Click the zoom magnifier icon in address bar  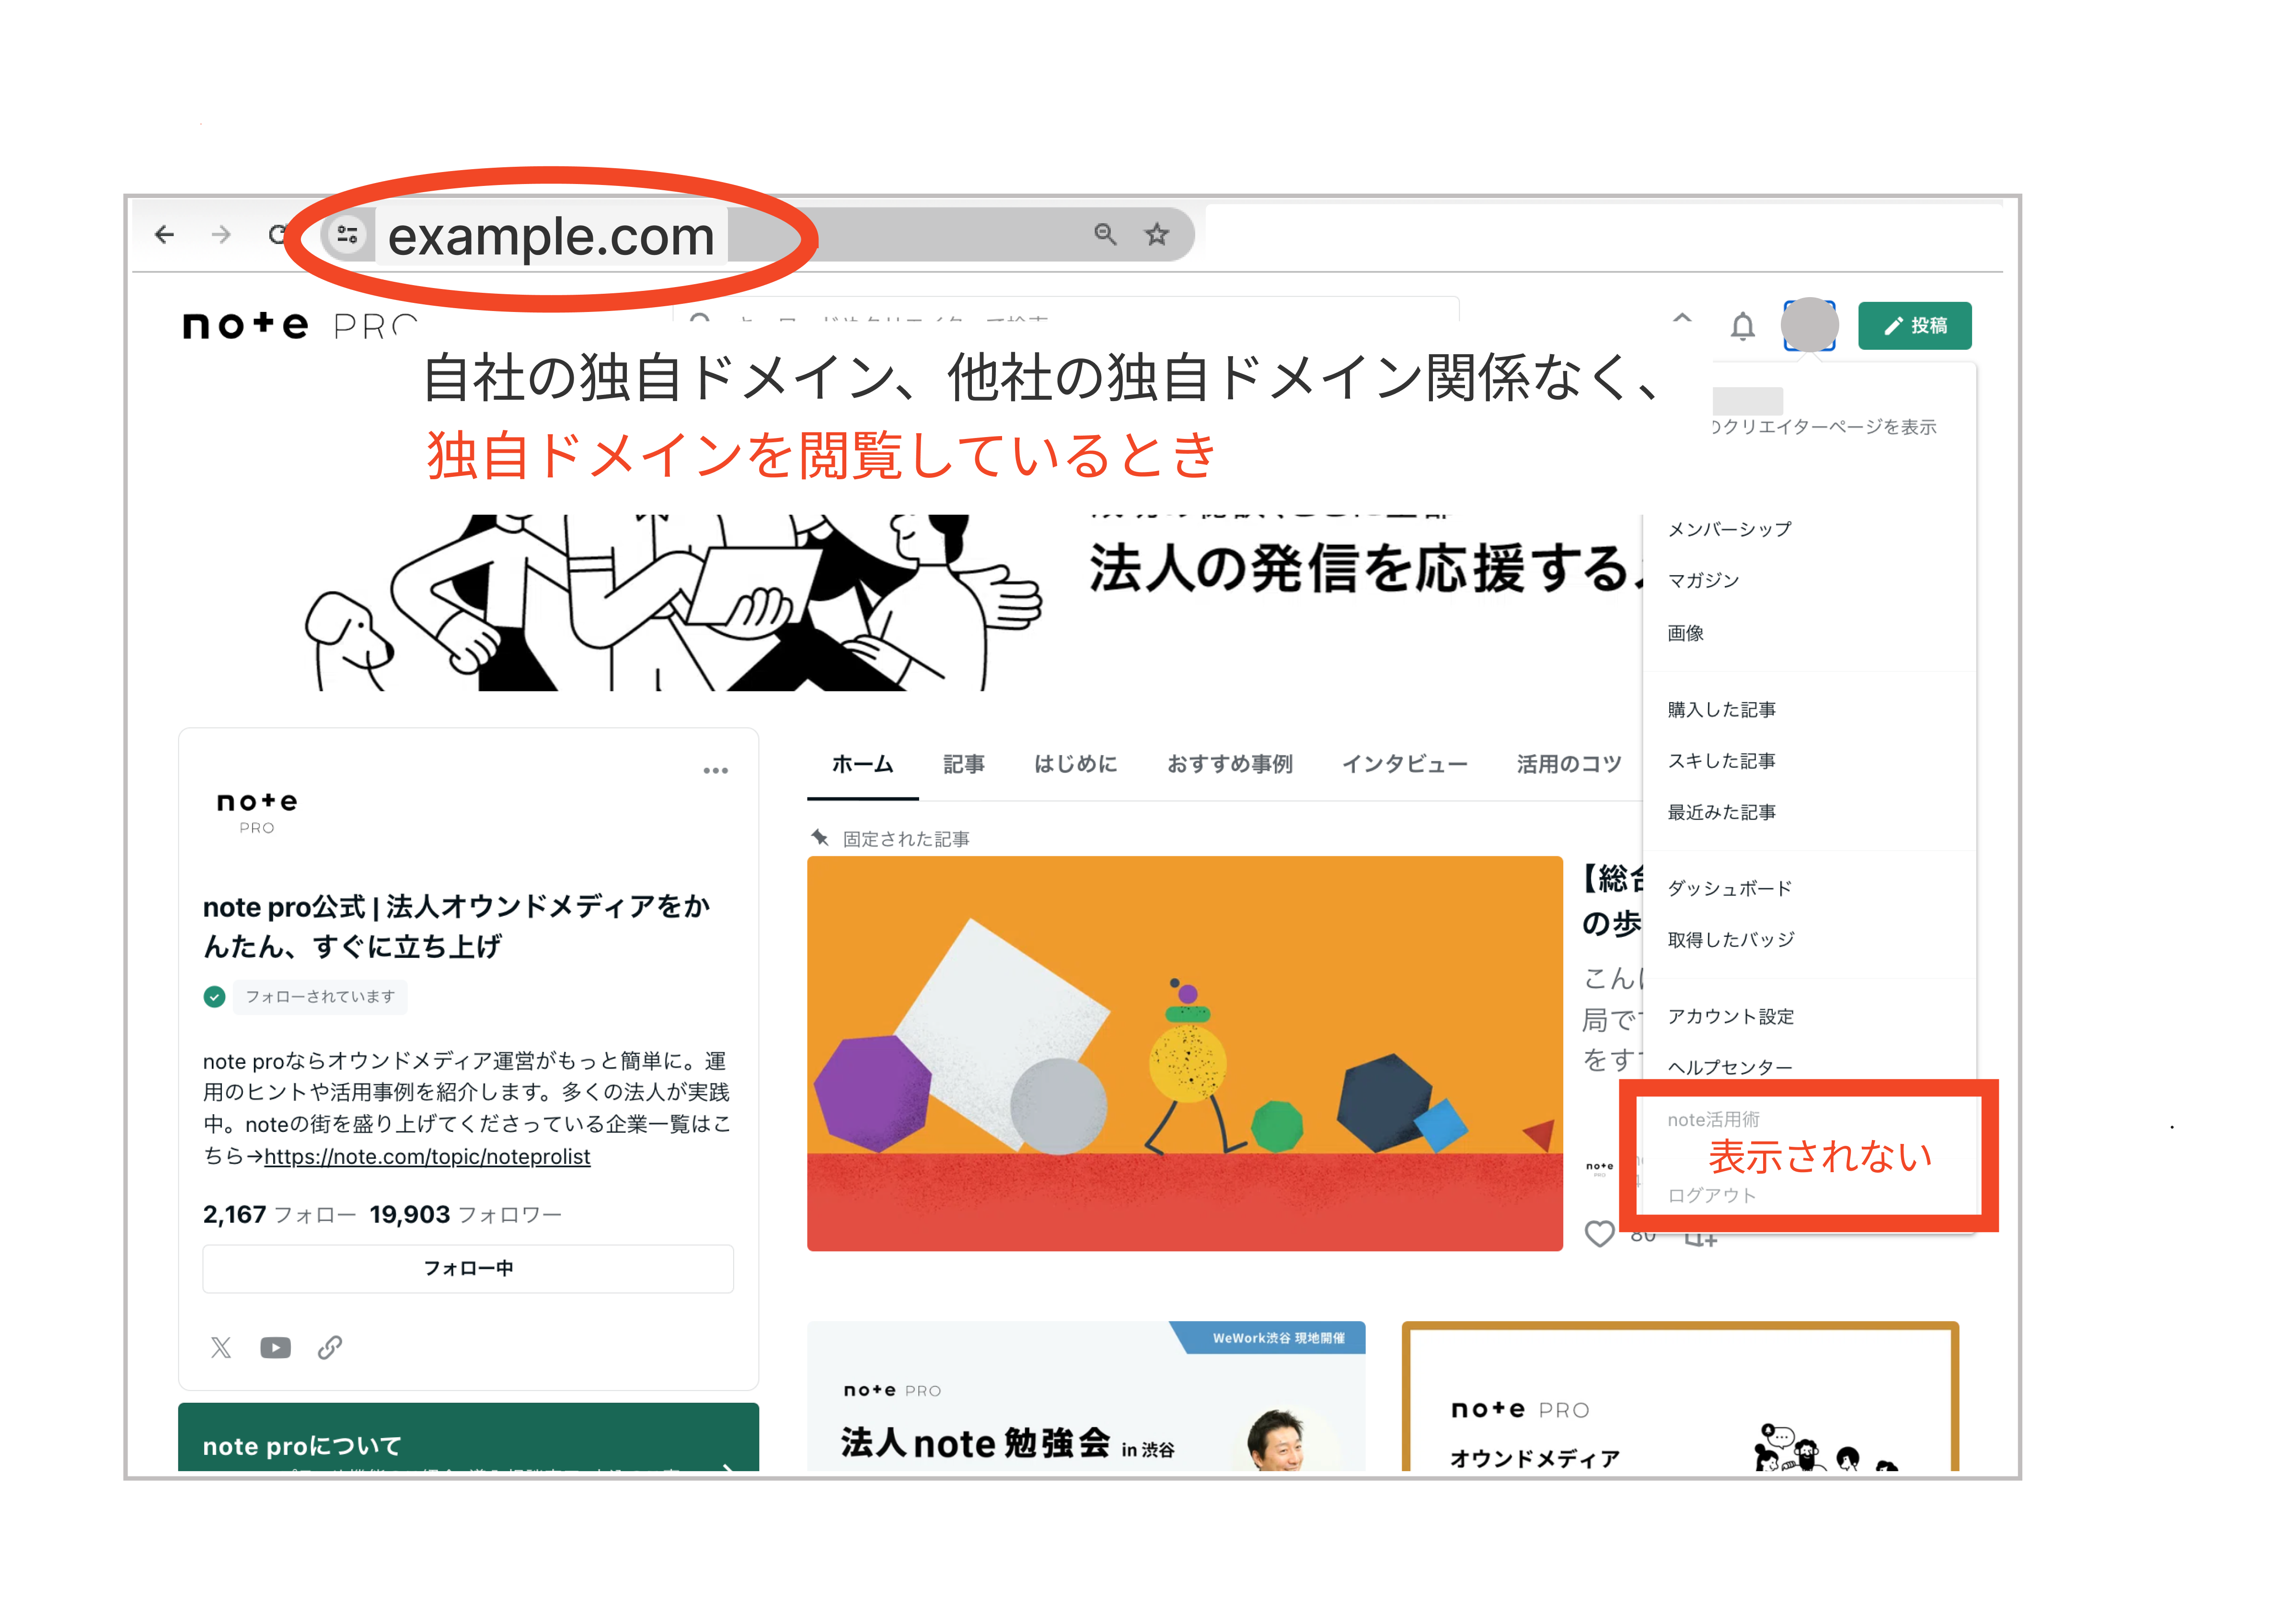pos(1104,234)
